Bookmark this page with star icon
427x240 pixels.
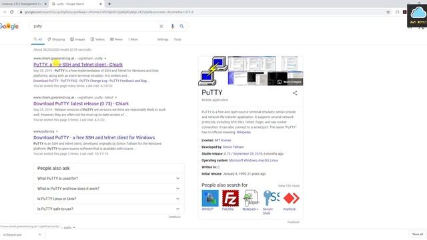[x=388, y=12]
